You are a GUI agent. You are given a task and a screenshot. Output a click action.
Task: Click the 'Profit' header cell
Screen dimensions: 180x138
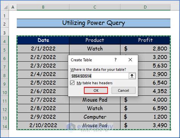point(145,40)
